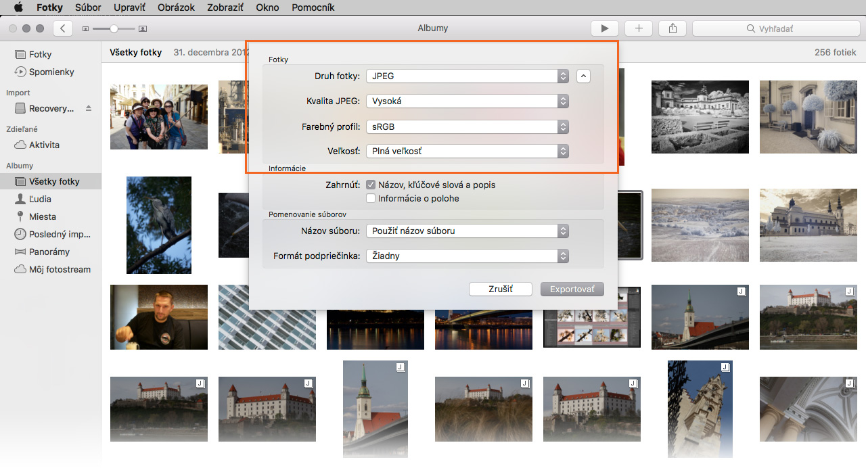Image resolution: width=866 pixels, height=468 pixels.
Task: Enable Informácie o polohe checkbox
Action: tap(371, 198)
